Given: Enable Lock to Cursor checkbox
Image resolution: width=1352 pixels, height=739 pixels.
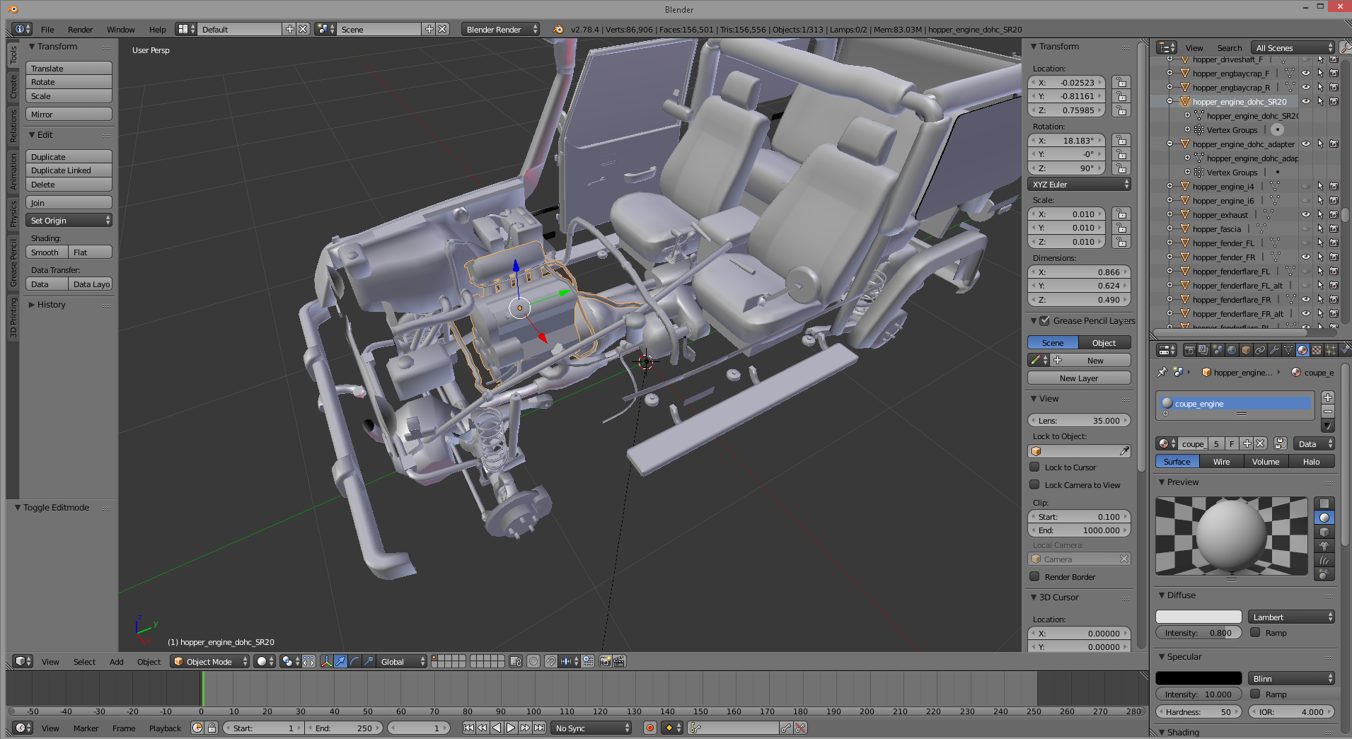Looking at the screenshot, I should (1034, 467).
